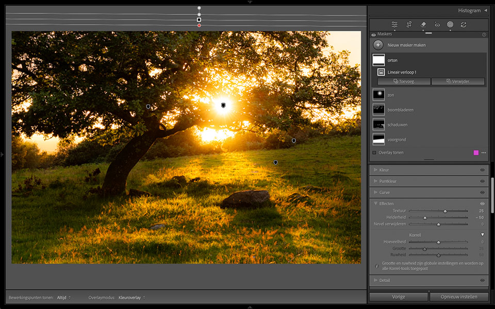Click the info icon beside the Korrel note

tap(376, 266)
